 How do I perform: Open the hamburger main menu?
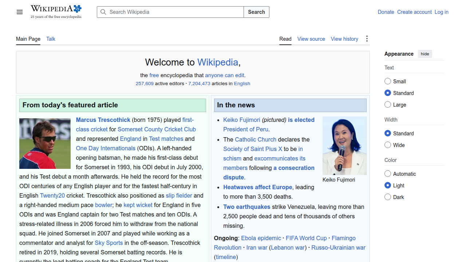click(20, 12)
